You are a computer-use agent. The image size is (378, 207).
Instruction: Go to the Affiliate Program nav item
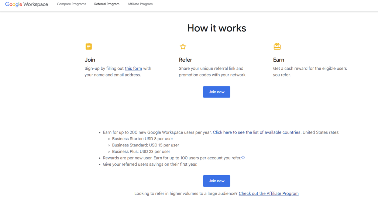pos(140,4)
